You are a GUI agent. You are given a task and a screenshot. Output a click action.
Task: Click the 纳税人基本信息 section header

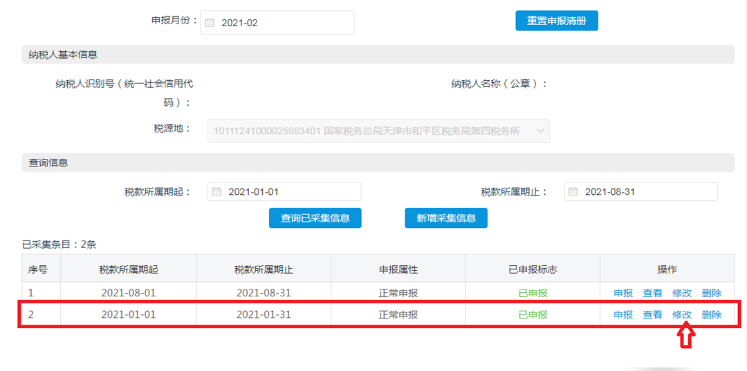click(x=378, y=55)
